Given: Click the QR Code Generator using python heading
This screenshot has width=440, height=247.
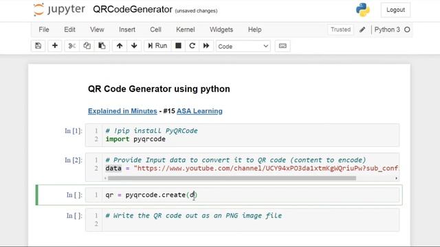Looking at the screenshot, I should [159, 89].
